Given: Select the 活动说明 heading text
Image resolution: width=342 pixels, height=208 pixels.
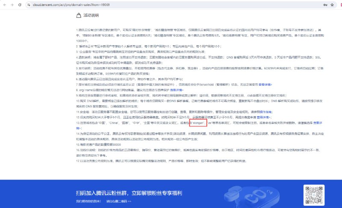Looking at the screenshot, I should point(91,15).
